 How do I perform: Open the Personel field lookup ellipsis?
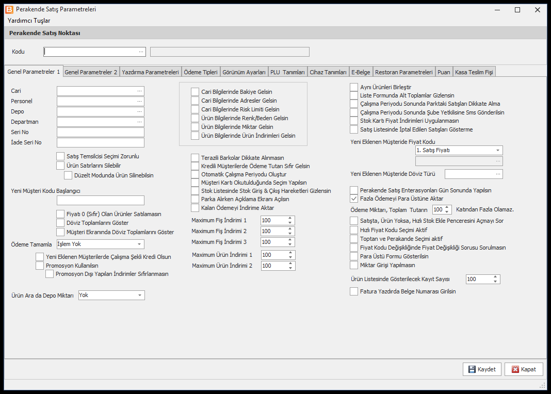point(139,101)
